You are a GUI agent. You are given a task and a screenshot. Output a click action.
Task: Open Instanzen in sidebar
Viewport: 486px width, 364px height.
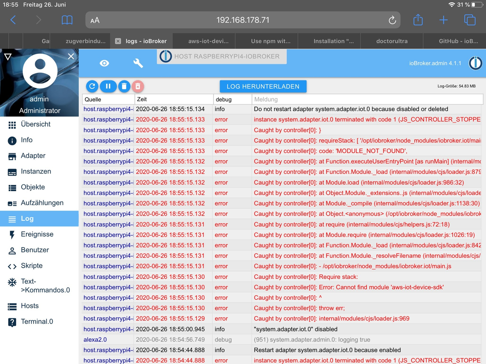39,171
